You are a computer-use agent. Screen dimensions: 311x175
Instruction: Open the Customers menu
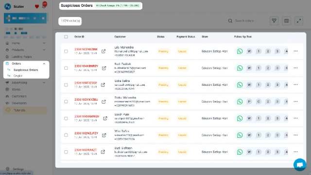point(19,96)
